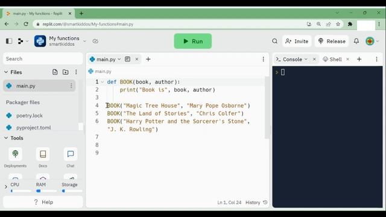Run the program with the Run button
Viewport: 386px width, 217px height.
click(193, 41)
